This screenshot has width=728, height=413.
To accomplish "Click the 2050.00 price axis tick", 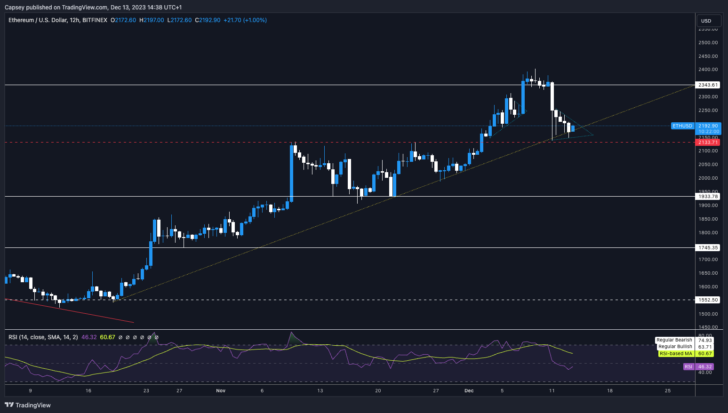I will point(708,165).
